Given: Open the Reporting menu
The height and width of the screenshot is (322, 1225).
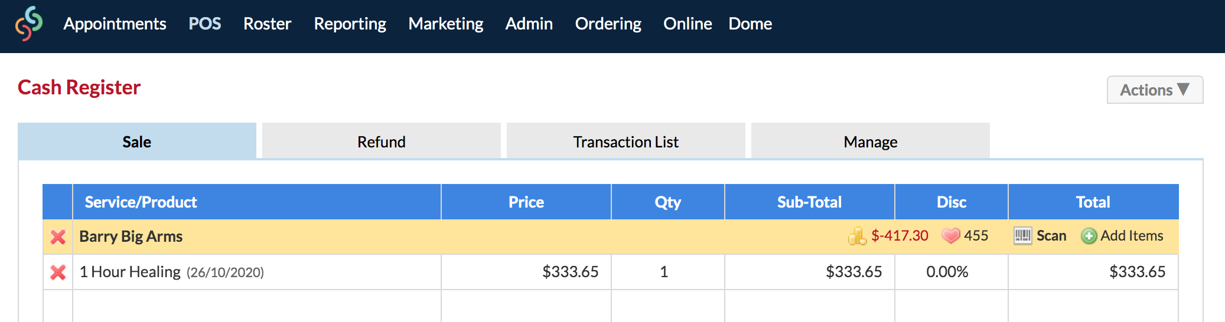Looking at the screenshot, I should tap(350, 24).
